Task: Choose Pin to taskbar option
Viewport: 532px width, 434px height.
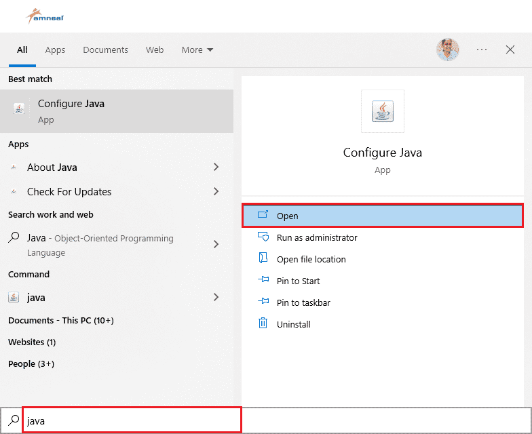Action: click(x=303, y=302)
